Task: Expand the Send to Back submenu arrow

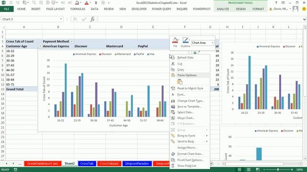Action: pyautogui.click(x=207, y=141)
